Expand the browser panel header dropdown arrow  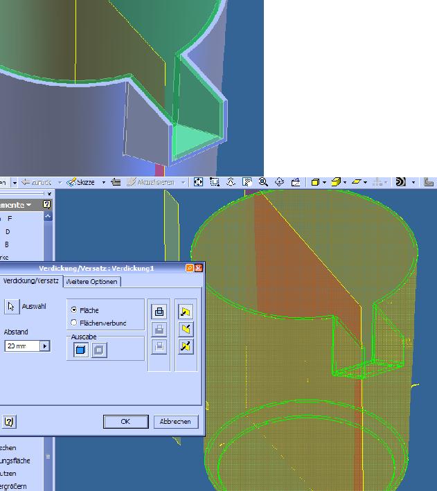[30, 205]
